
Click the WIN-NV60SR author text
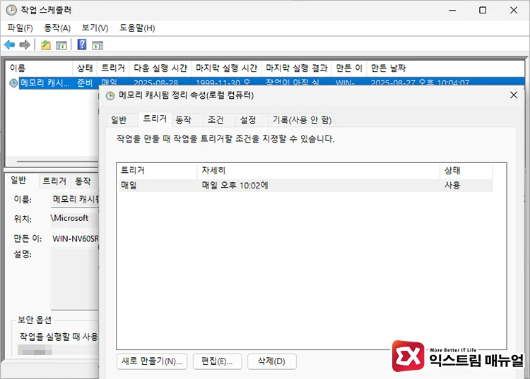click(76, 239)
